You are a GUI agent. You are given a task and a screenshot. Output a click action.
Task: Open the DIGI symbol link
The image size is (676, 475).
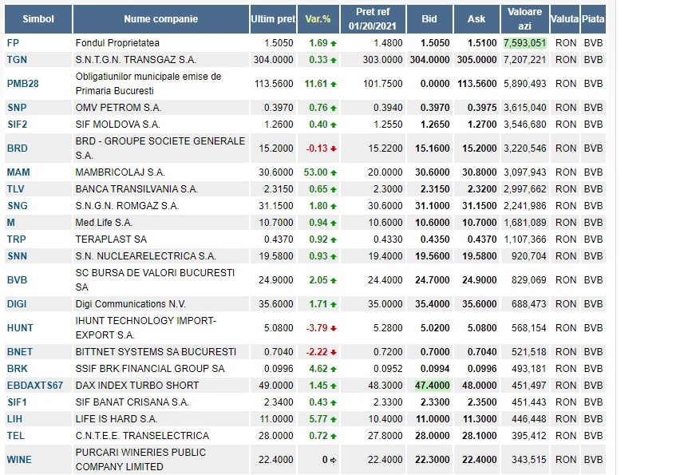17,304
